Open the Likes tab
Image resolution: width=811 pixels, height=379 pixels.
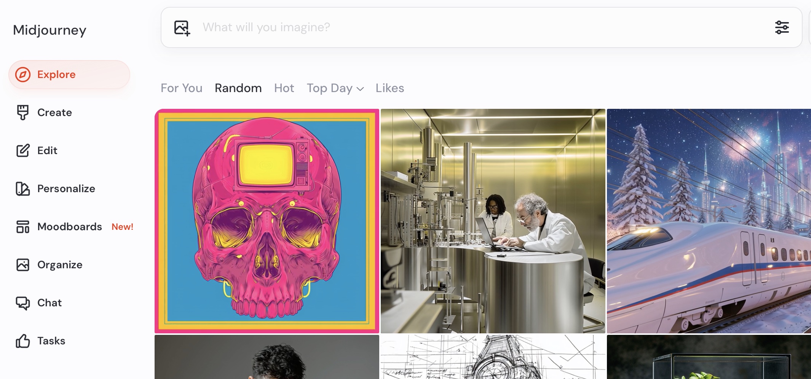(x=390, y=88)
